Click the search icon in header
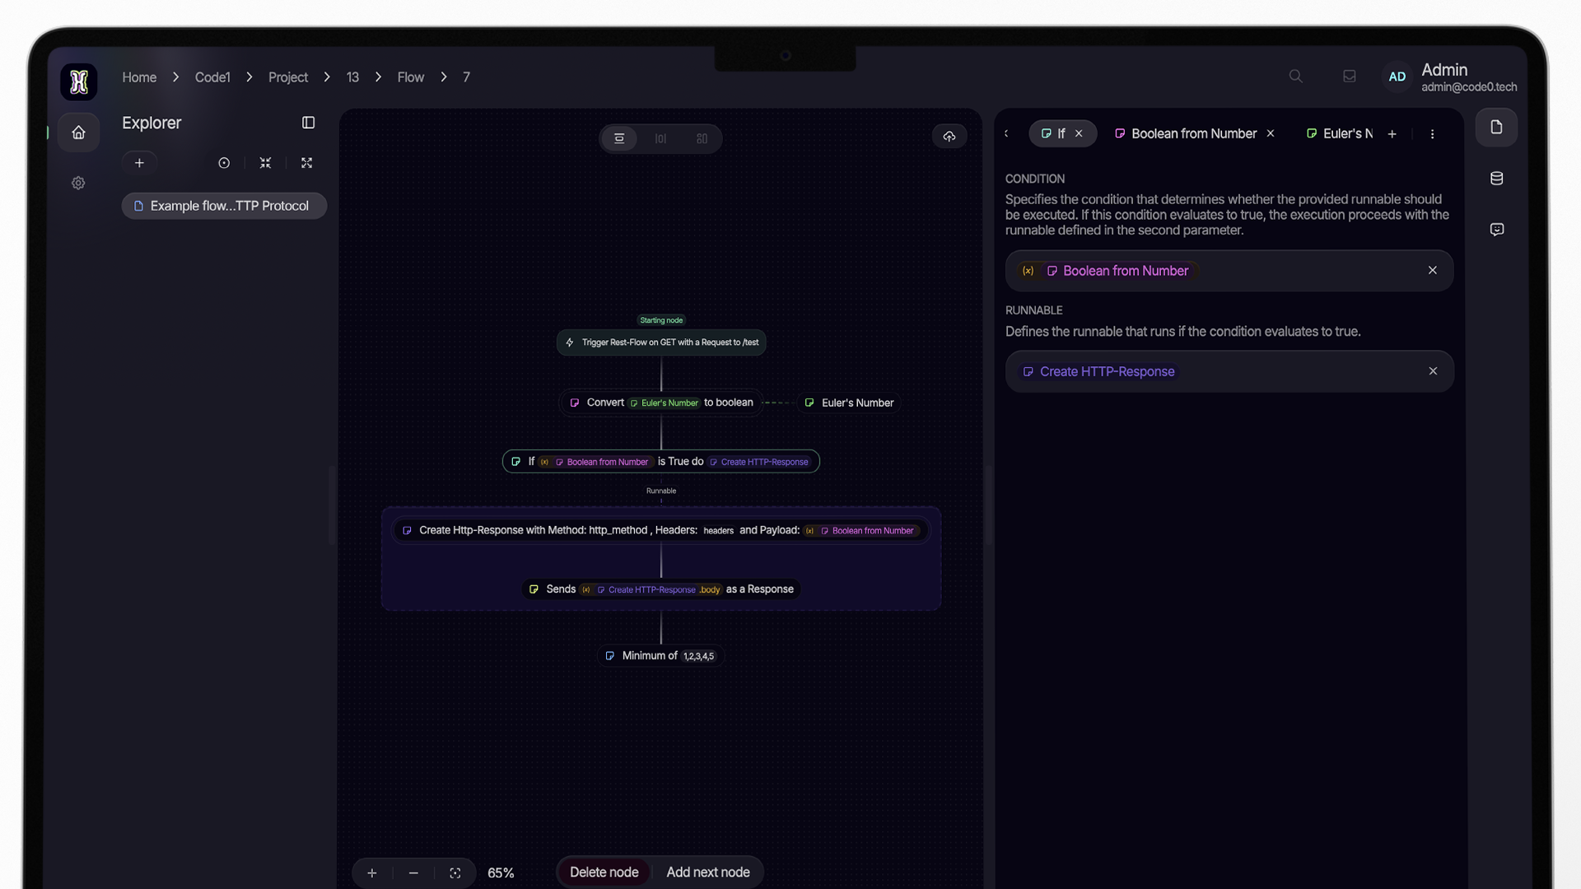The image size is (1581, 889). tap(1295, 77)
